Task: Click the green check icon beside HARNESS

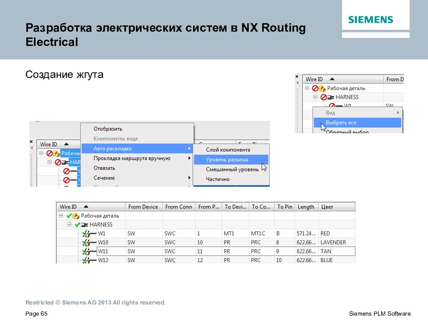Action: (78, 225)
